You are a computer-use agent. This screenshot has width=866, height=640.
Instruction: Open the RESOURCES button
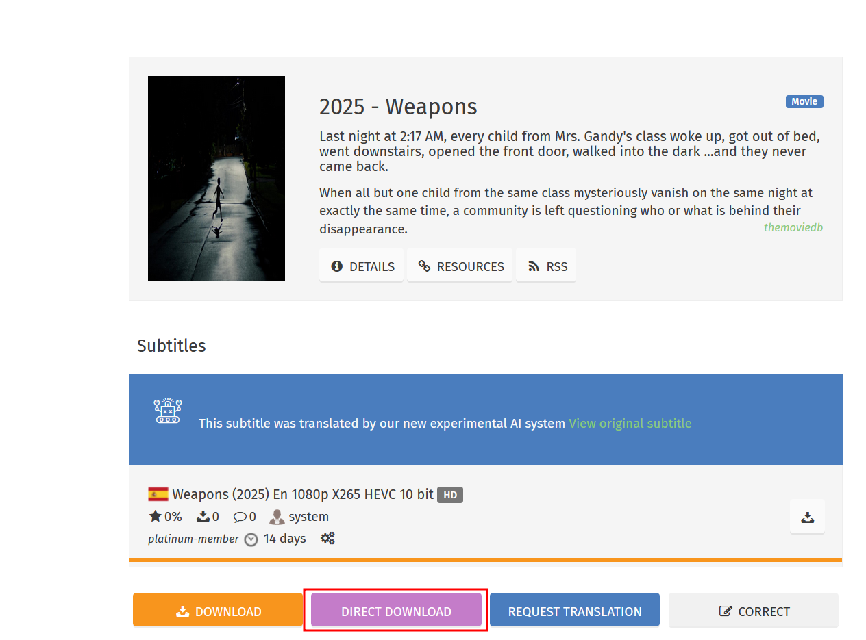pos(460,266)
